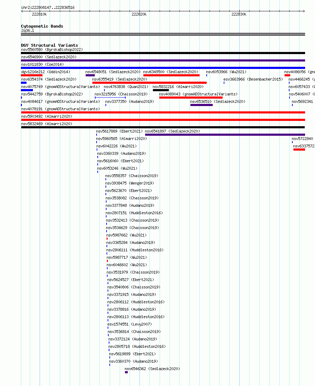Open nsv3365284 (Audano2019) variant
The width and height of the screenshot is (315, 386).
(131, 242)
